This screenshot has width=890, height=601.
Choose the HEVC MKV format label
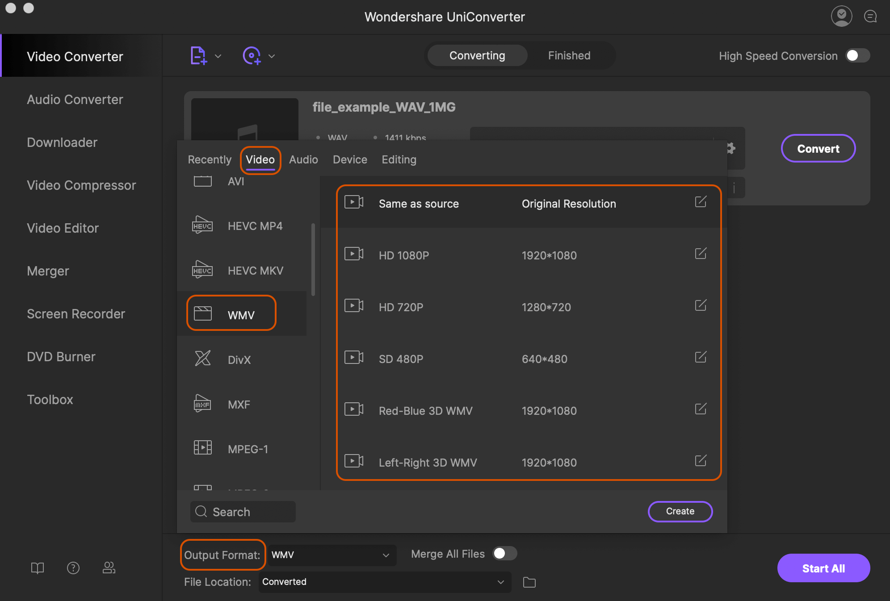(256, 271)
